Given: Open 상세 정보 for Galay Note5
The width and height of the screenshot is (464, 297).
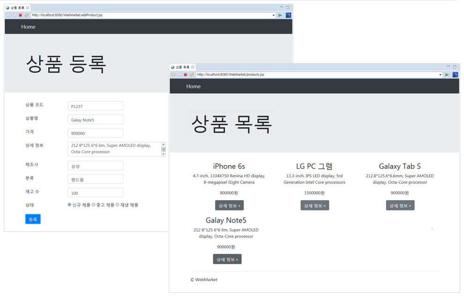Looking at the screenshot, I should [x=227, y=260].
